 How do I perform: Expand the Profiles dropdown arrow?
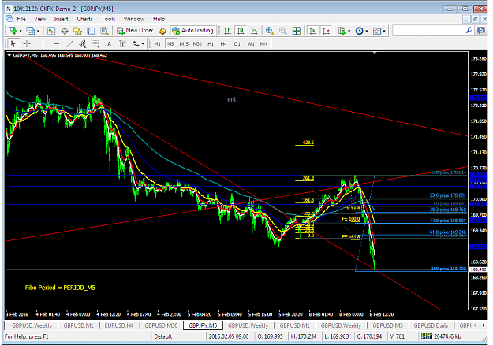click(x=38, y=31)
